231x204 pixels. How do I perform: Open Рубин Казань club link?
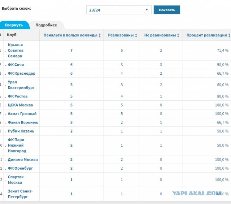tap(21, 131)
